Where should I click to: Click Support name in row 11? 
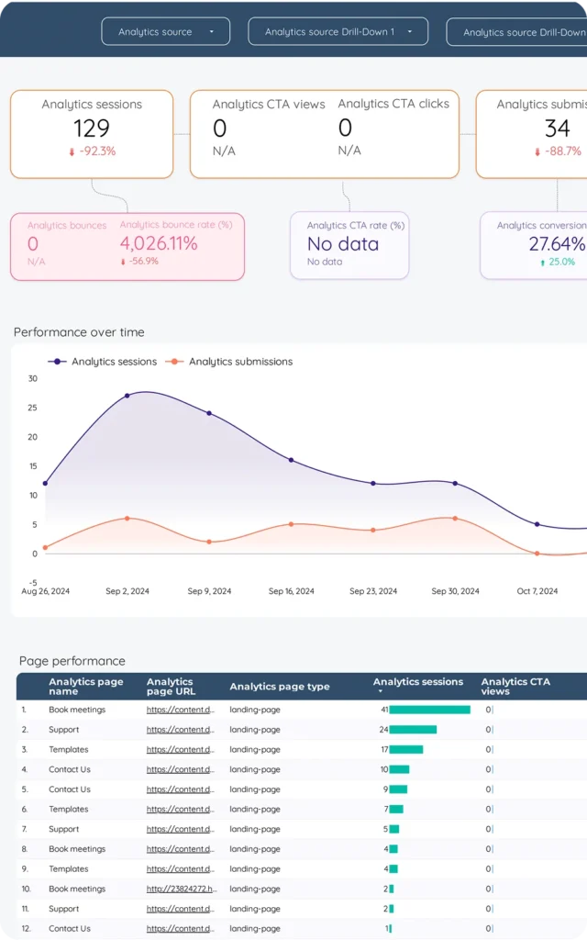pos(63,909)
